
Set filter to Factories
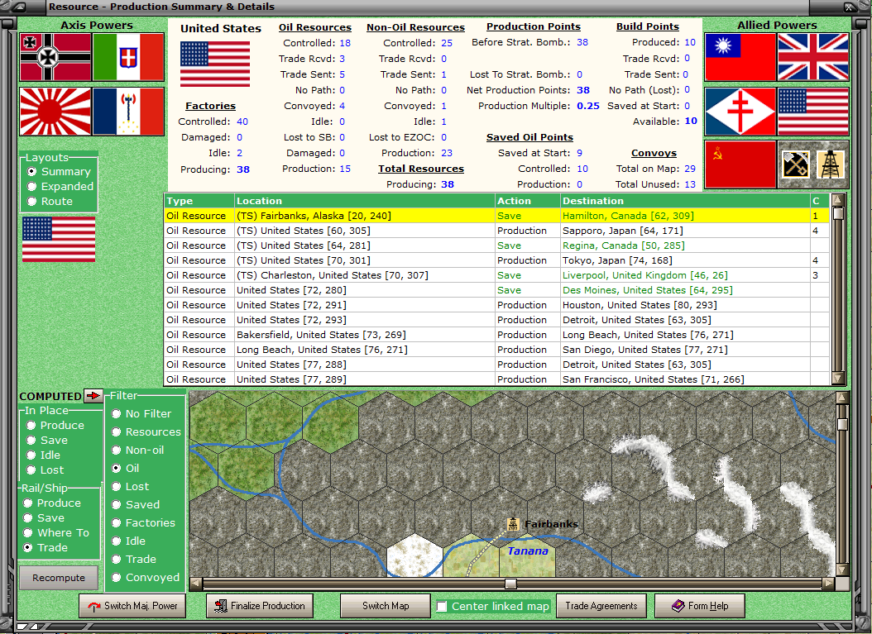[x=116, y=523]
